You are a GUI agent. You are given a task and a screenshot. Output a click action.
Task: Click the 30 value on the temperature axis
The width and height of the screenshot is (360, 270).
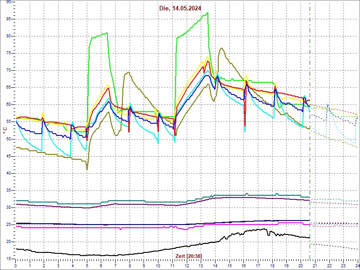pos(8,208)
